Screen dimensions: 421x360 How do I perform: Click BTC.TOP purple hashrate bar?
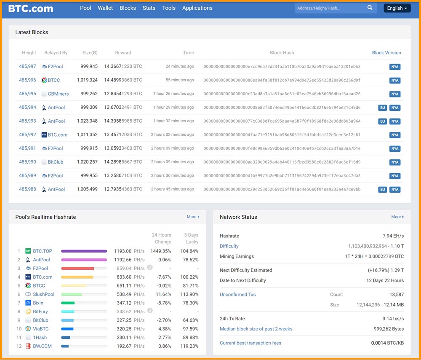pos(84,251)
